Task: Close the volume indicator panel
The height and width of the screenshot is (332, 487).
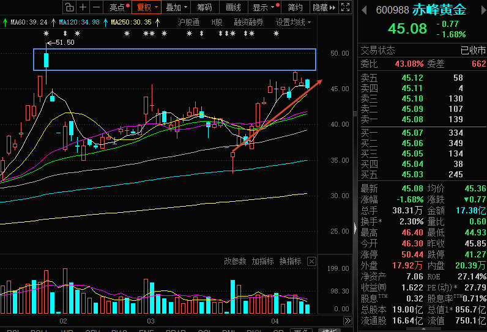Action: pos(311,262)
